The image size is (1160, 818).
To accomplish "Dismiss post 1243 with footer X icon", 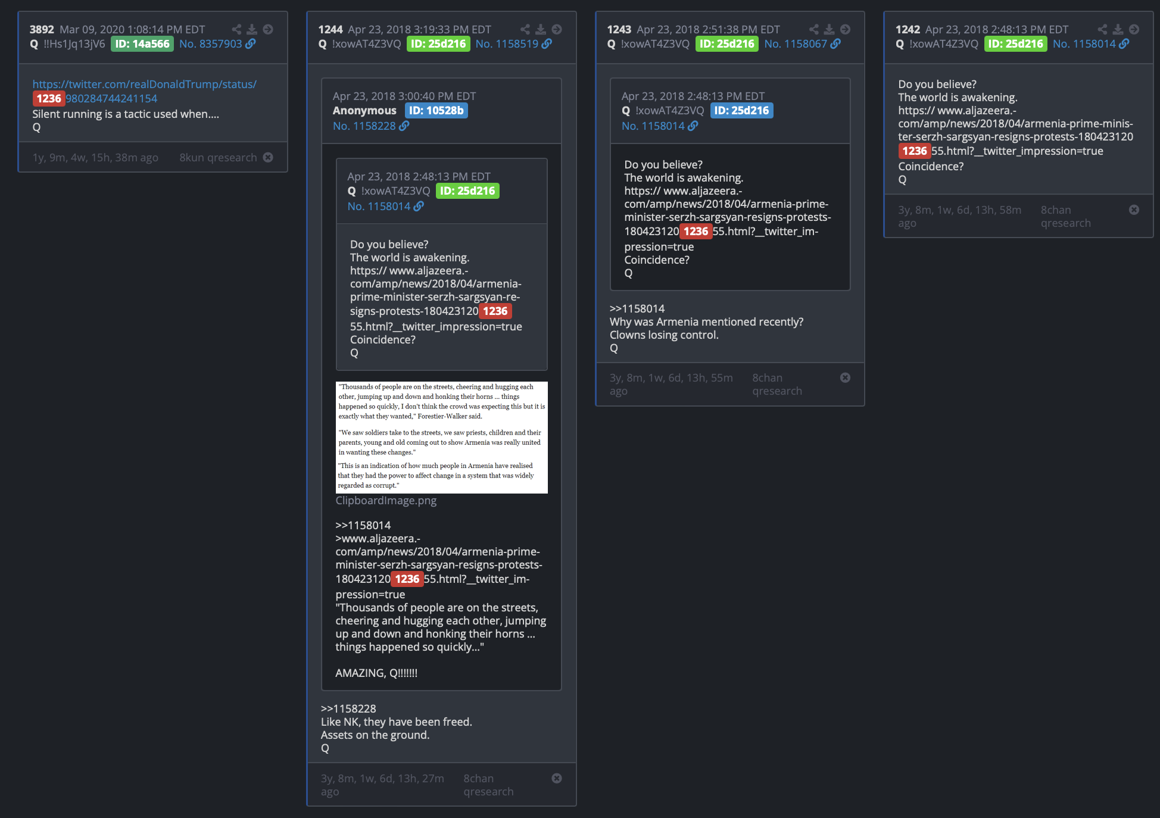I will [x=845, y=377].
